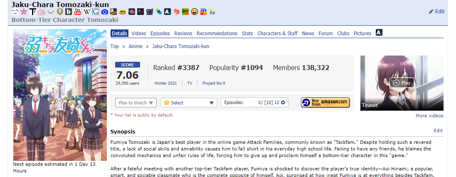Screen dimensions: 456x177
Task: Click the pink blob icon
Action: (42, 12)
